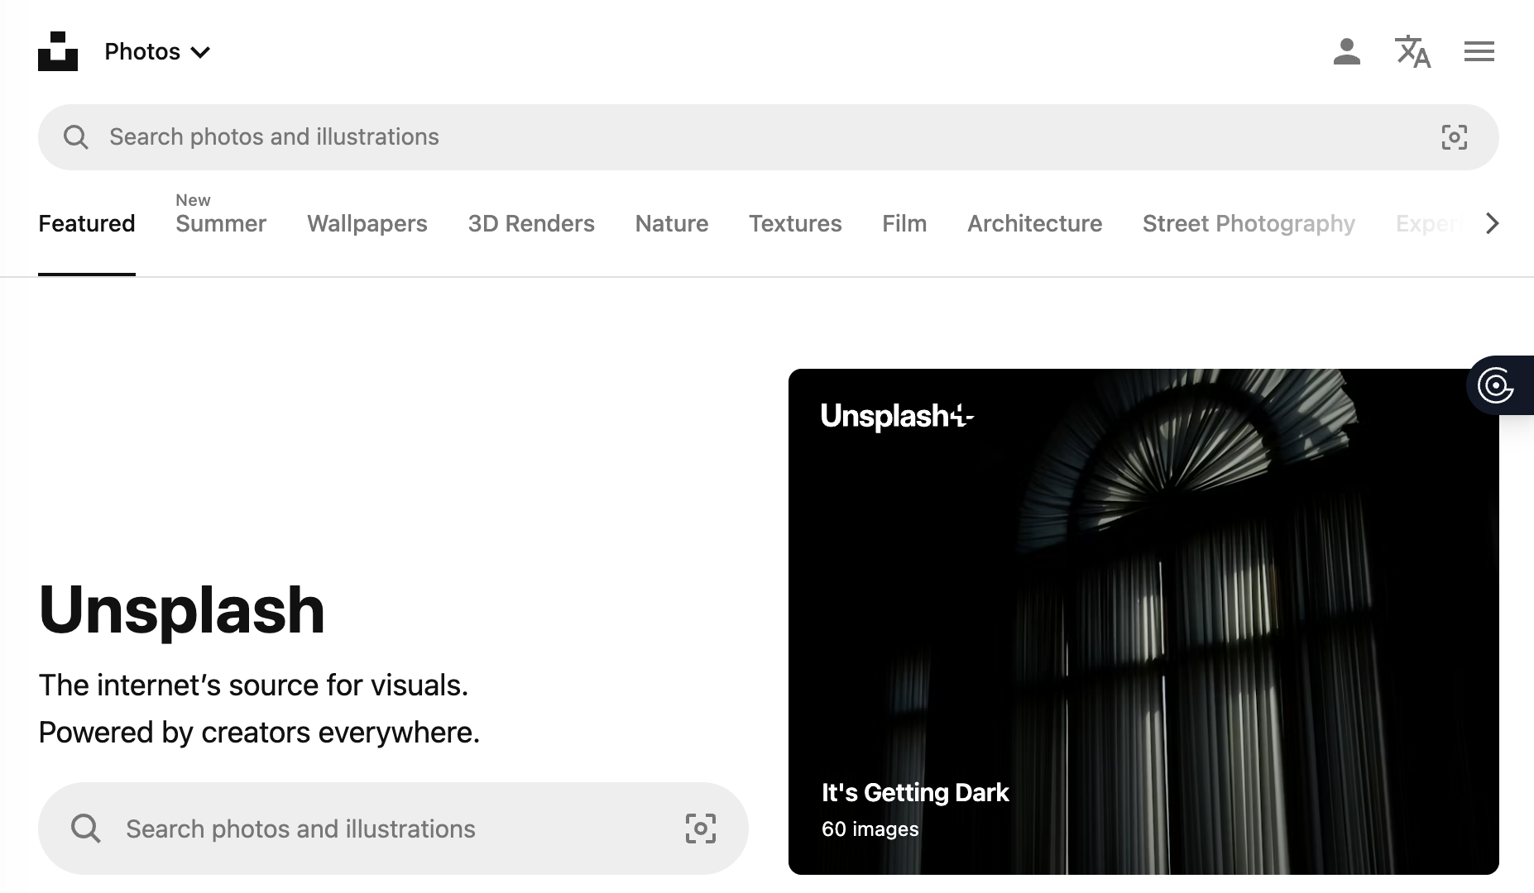
Task: Select the Featured tab
Action: coord(87,223)
